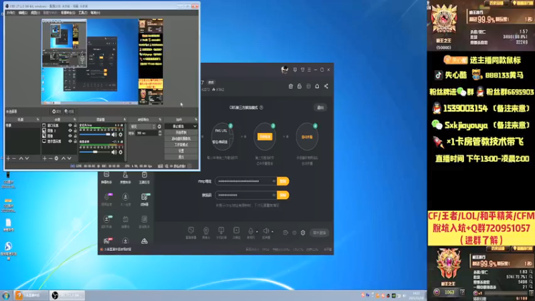Open first mixer channel settings gear

tap(120, 134)
